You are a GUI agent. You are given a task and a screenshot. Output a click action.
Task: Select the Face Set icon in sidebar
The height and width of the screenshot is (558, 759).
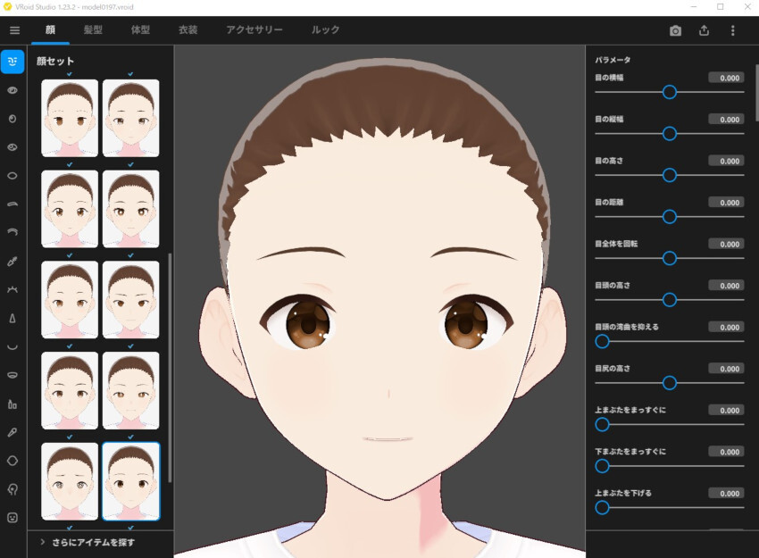coord(13,62)
